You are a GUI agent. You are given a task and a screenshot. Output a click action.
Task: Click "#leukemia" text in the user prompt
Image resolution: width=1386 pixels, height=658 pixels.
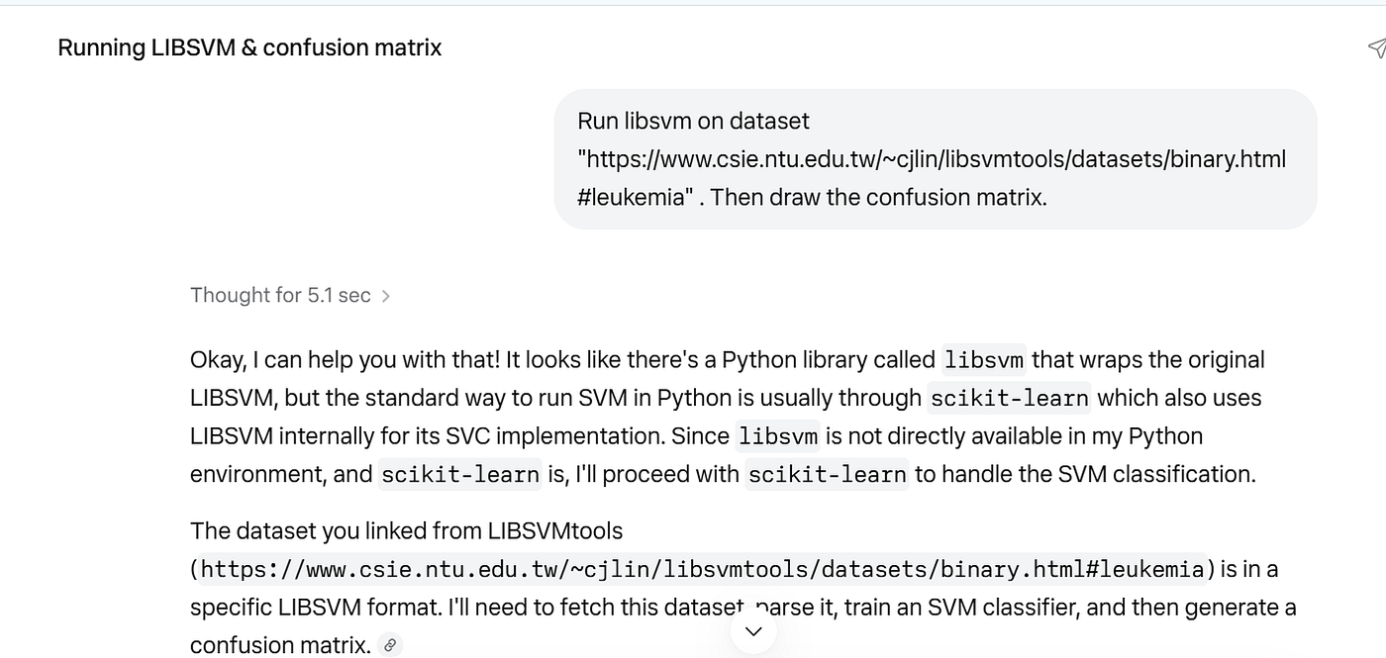click(631, 197)
